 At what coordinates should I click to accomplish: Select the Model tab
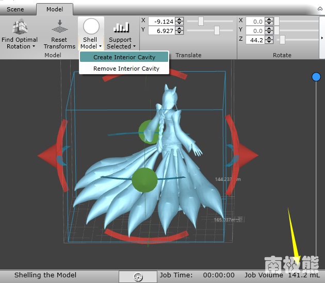click(x=55, y=9)
